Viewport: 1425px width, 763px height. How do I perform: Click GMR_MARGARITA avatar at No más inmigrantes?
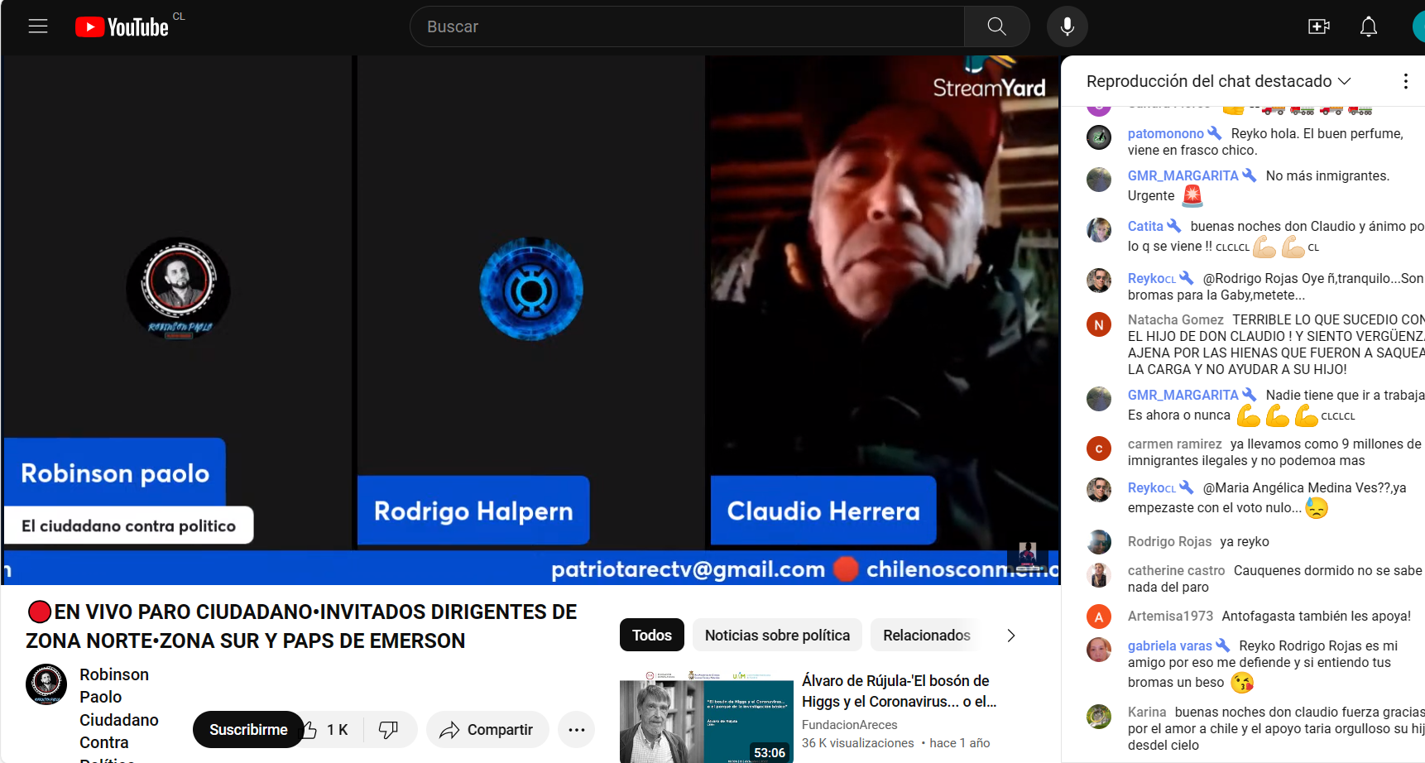click(1099, 180)
